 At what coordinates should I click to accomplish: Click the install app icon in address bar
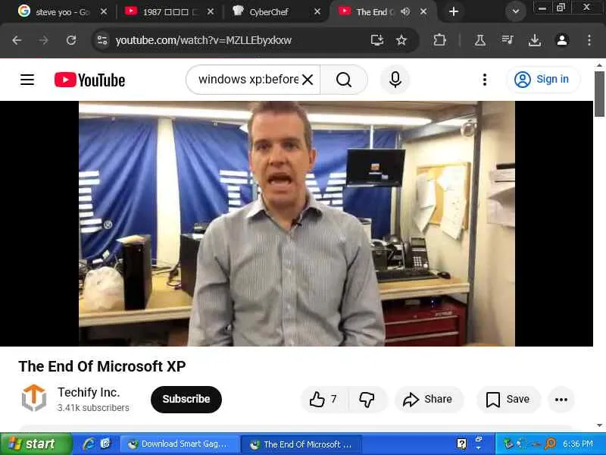coord(376,40)
